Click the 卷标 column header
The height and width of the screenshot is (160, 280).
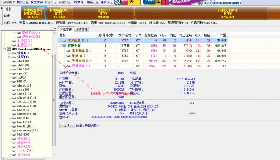[x=78, y=35]
